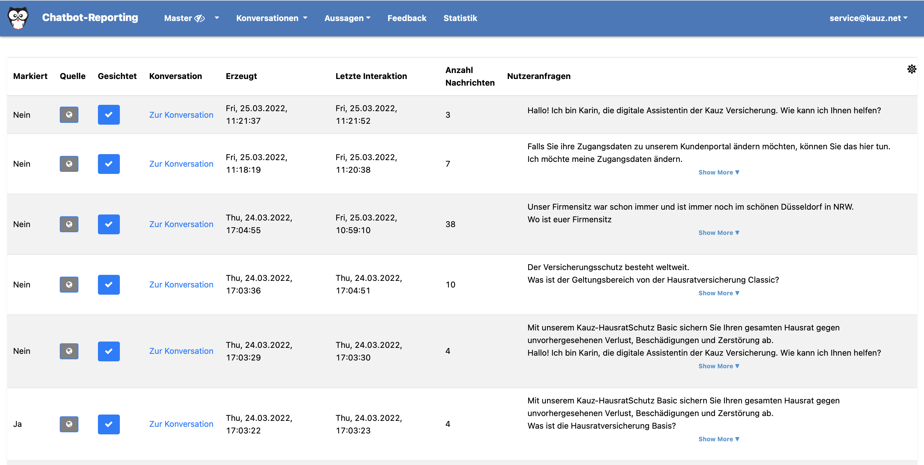
Task: Open the Aussagen dropdown menu
Action: (347, 18)
